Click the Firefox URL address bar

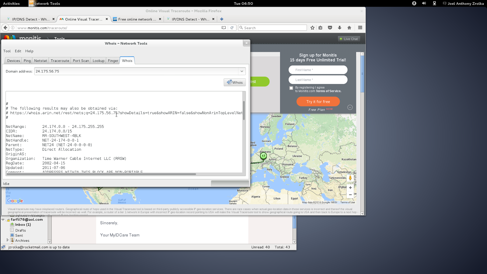pyautogui.click(x=119, y=28)
